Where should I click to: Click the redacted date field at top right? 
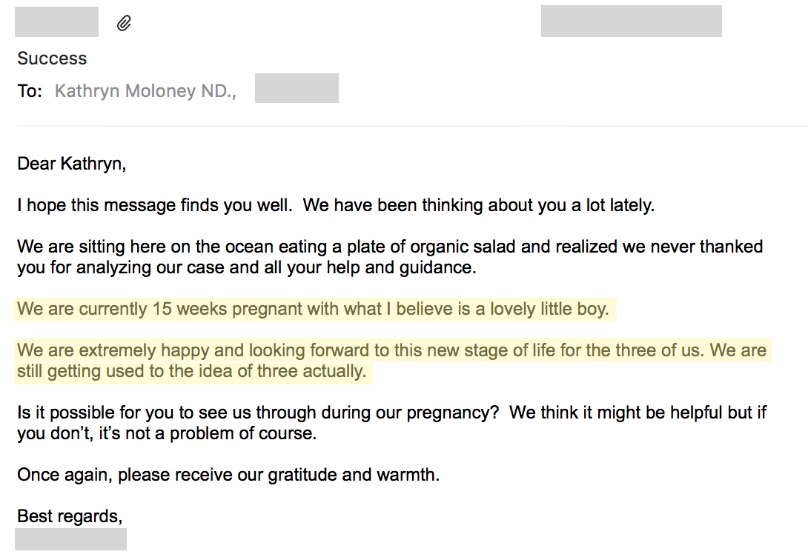tap(632, 21)
